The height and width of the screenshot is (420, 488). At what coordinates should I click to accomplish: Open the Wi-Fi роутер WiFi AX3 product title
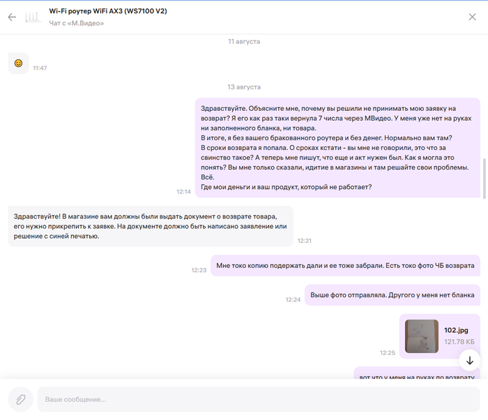pos(108,11)
